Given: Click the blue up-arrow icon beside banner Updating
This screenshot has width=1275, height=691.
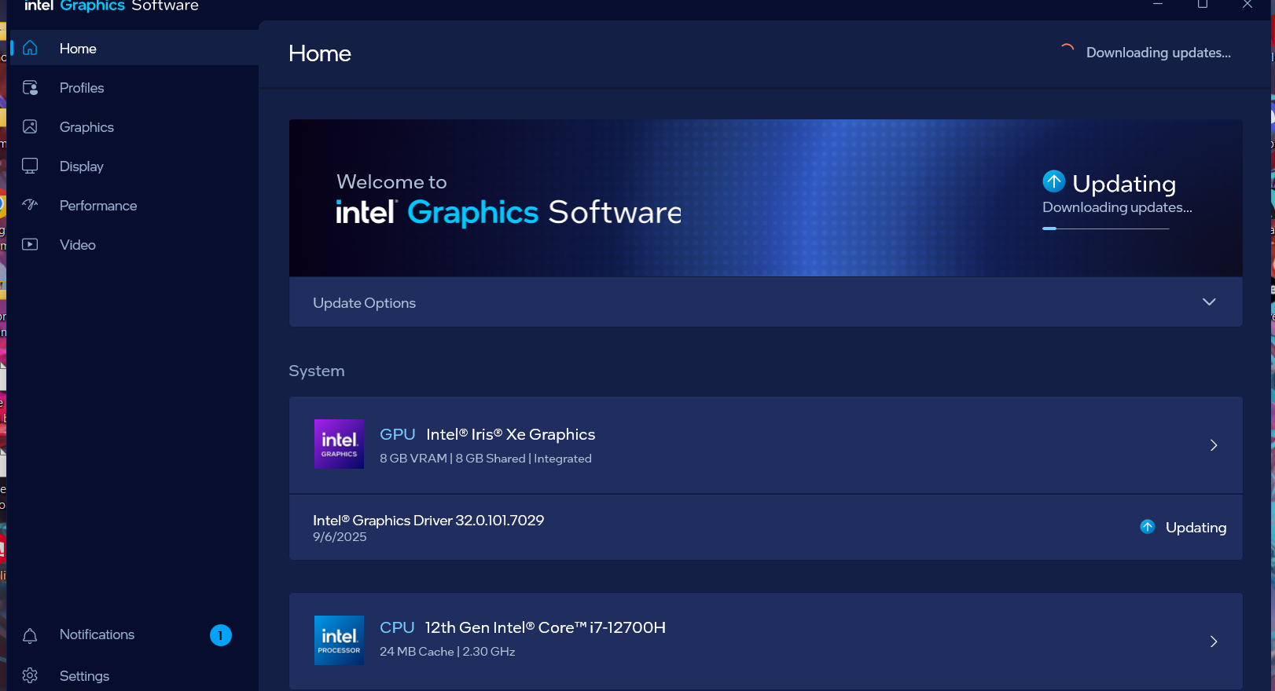Looking at the screenshot, I should [1054, 181].
